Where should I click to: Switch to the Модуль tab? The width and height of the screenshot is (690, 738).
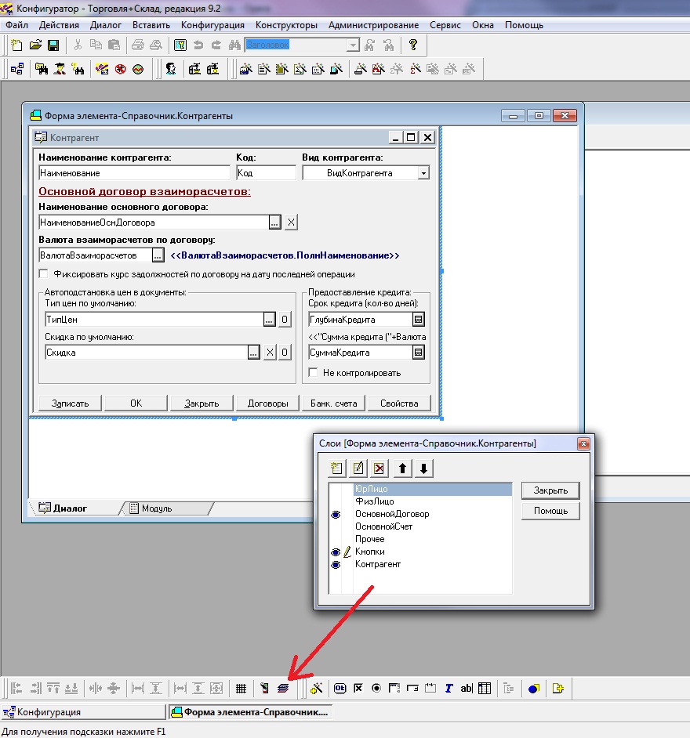158,508
